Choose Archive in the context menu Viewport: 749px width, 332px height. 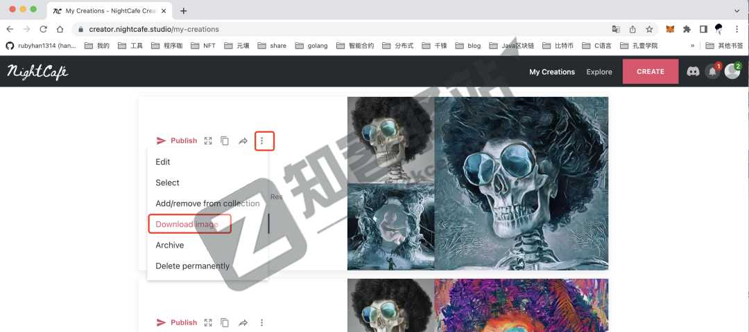pyautogui.click(x=170, y=245)
